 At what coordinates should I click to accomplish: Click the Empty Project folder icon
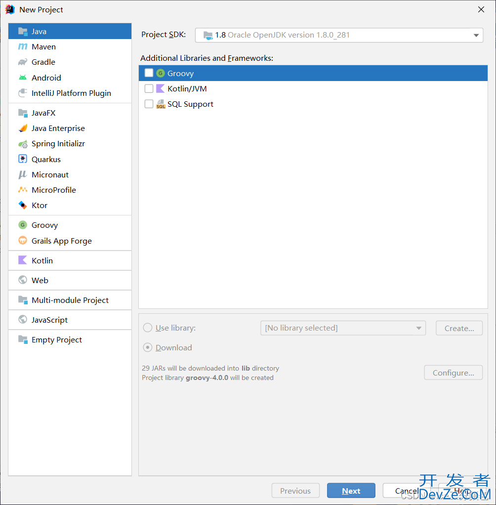tap(23, 339)
